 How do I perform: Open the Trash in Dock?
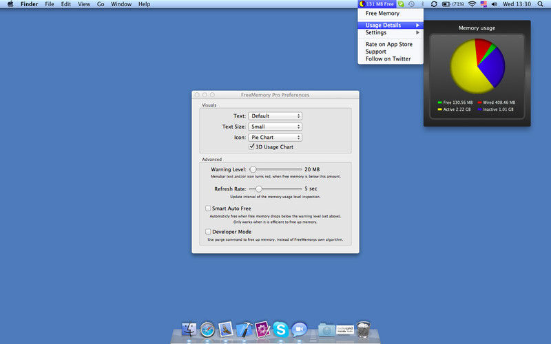coord(363,330)
